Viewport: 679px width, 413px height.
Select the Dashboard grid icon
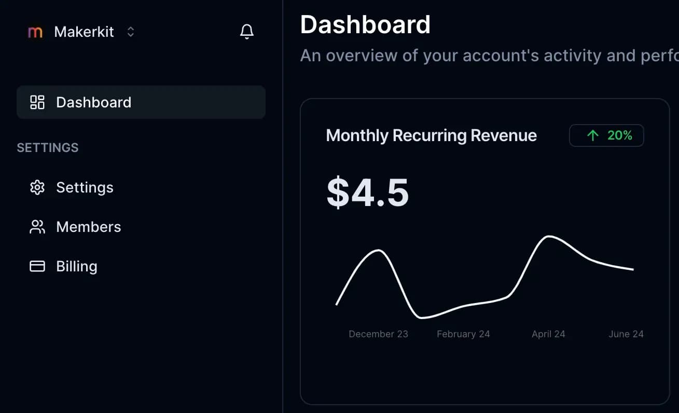click(37, 102)
